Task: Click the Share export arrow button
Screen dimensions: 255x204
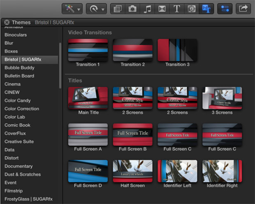Action: tap(243, 9)
